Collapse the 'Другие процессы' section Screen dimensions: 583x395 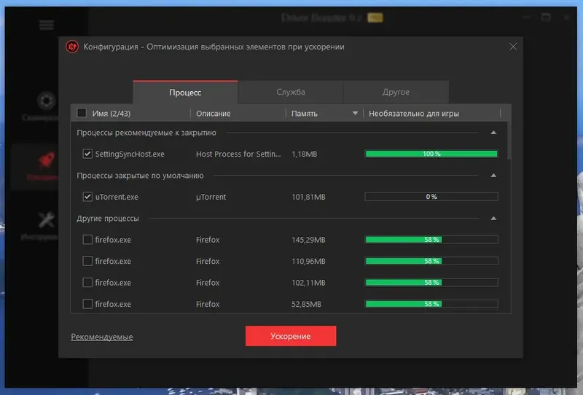click(493, 219)
